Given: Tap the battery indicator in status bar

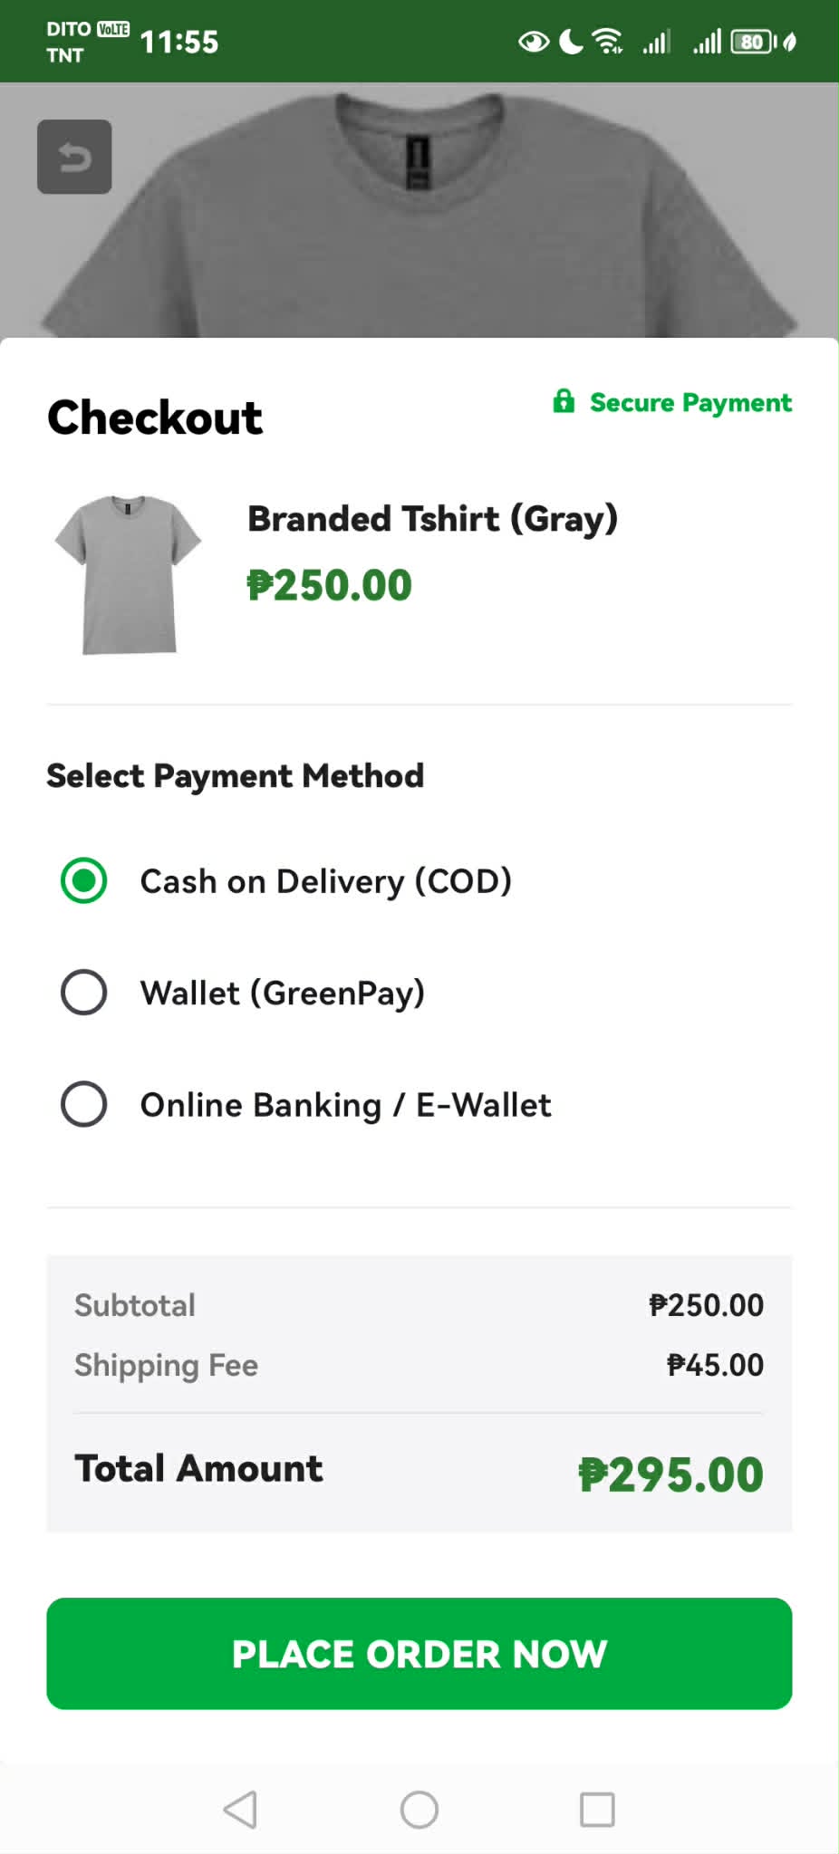Looking at the screenshot, I should 753,42.
